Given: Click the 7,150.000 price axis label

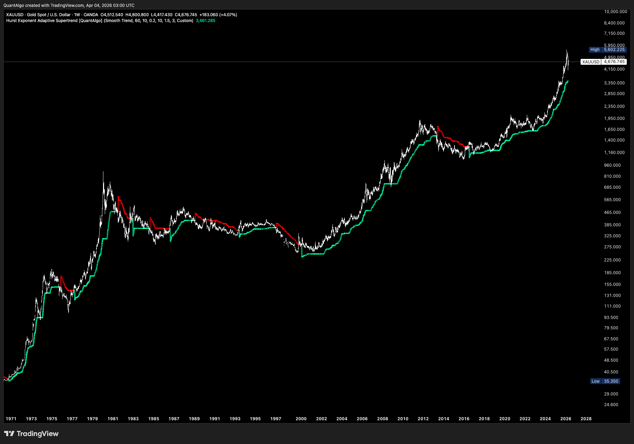Looking at the screenshot, I should pyautogui.click(x=614, y=33).
